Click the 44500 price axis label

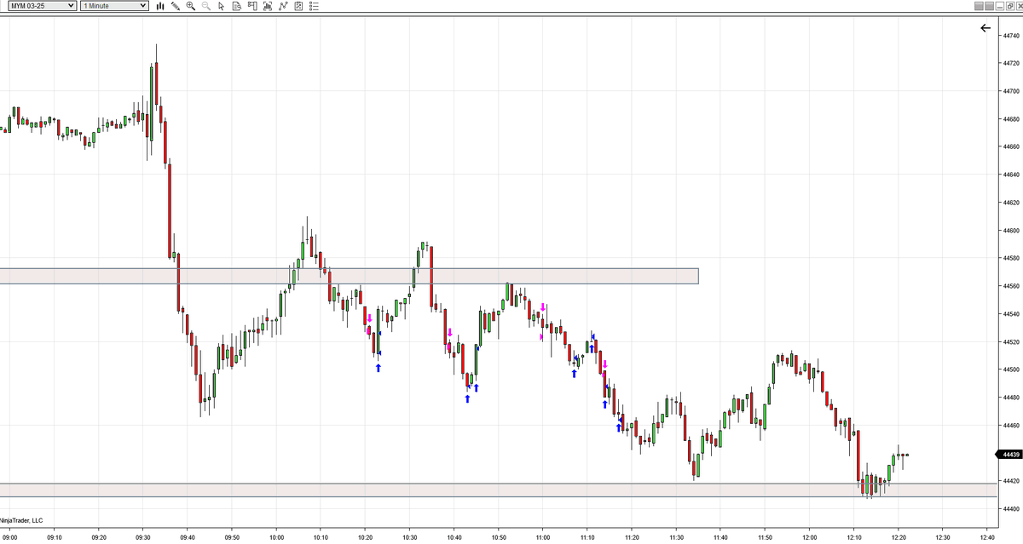pyautogui.click(x=1011, y=369)
